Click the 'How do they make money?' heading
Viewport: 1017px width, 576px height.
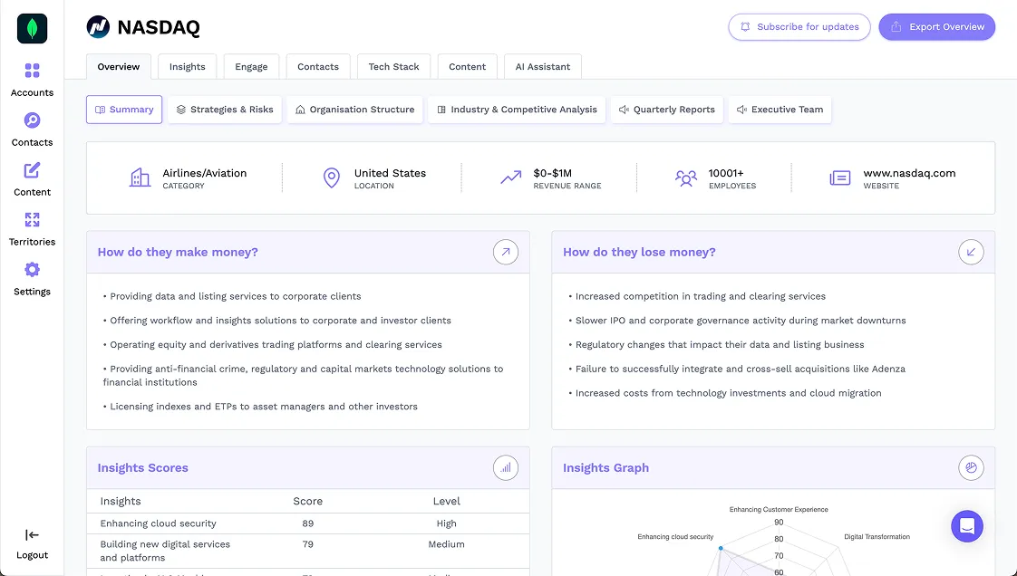tap(178, 252)
